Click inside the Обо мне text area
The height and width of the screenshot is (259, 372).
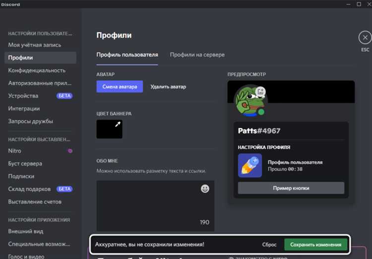click(x=155, y=206)
